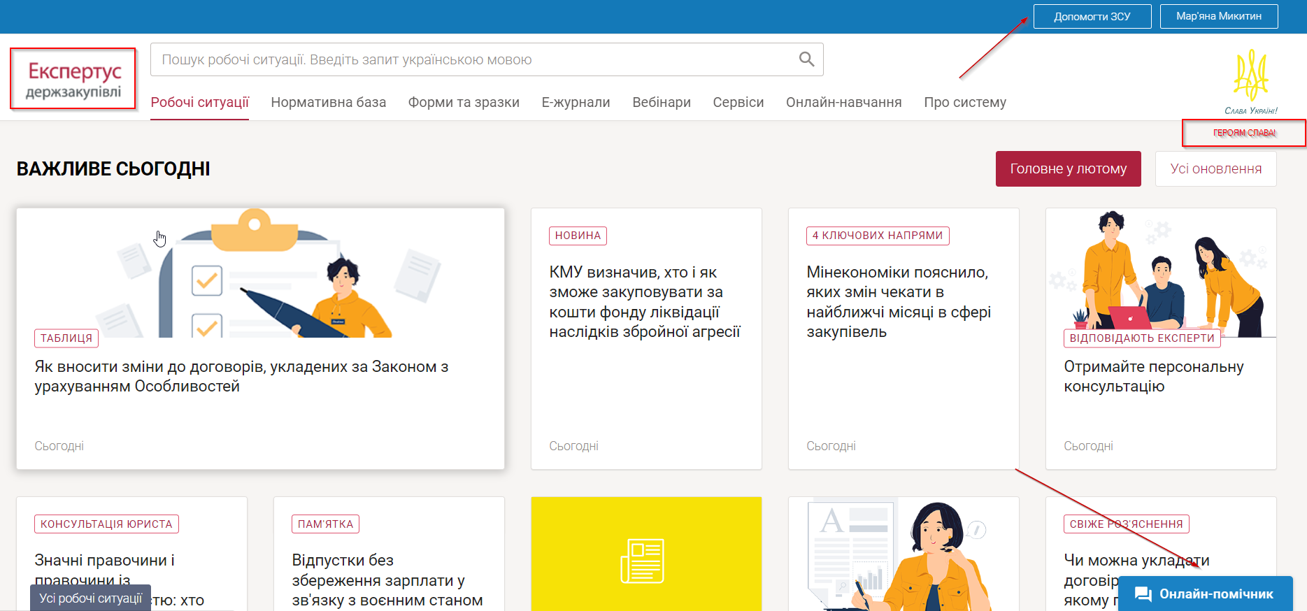The width and height of the screenshot is (1307, 611).
Task: Open Усі оновлення button
Action: coord(1215,168)
